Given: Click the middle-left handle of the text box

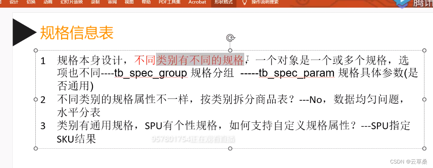Looking at the screenshot, I should click(36, 99).
